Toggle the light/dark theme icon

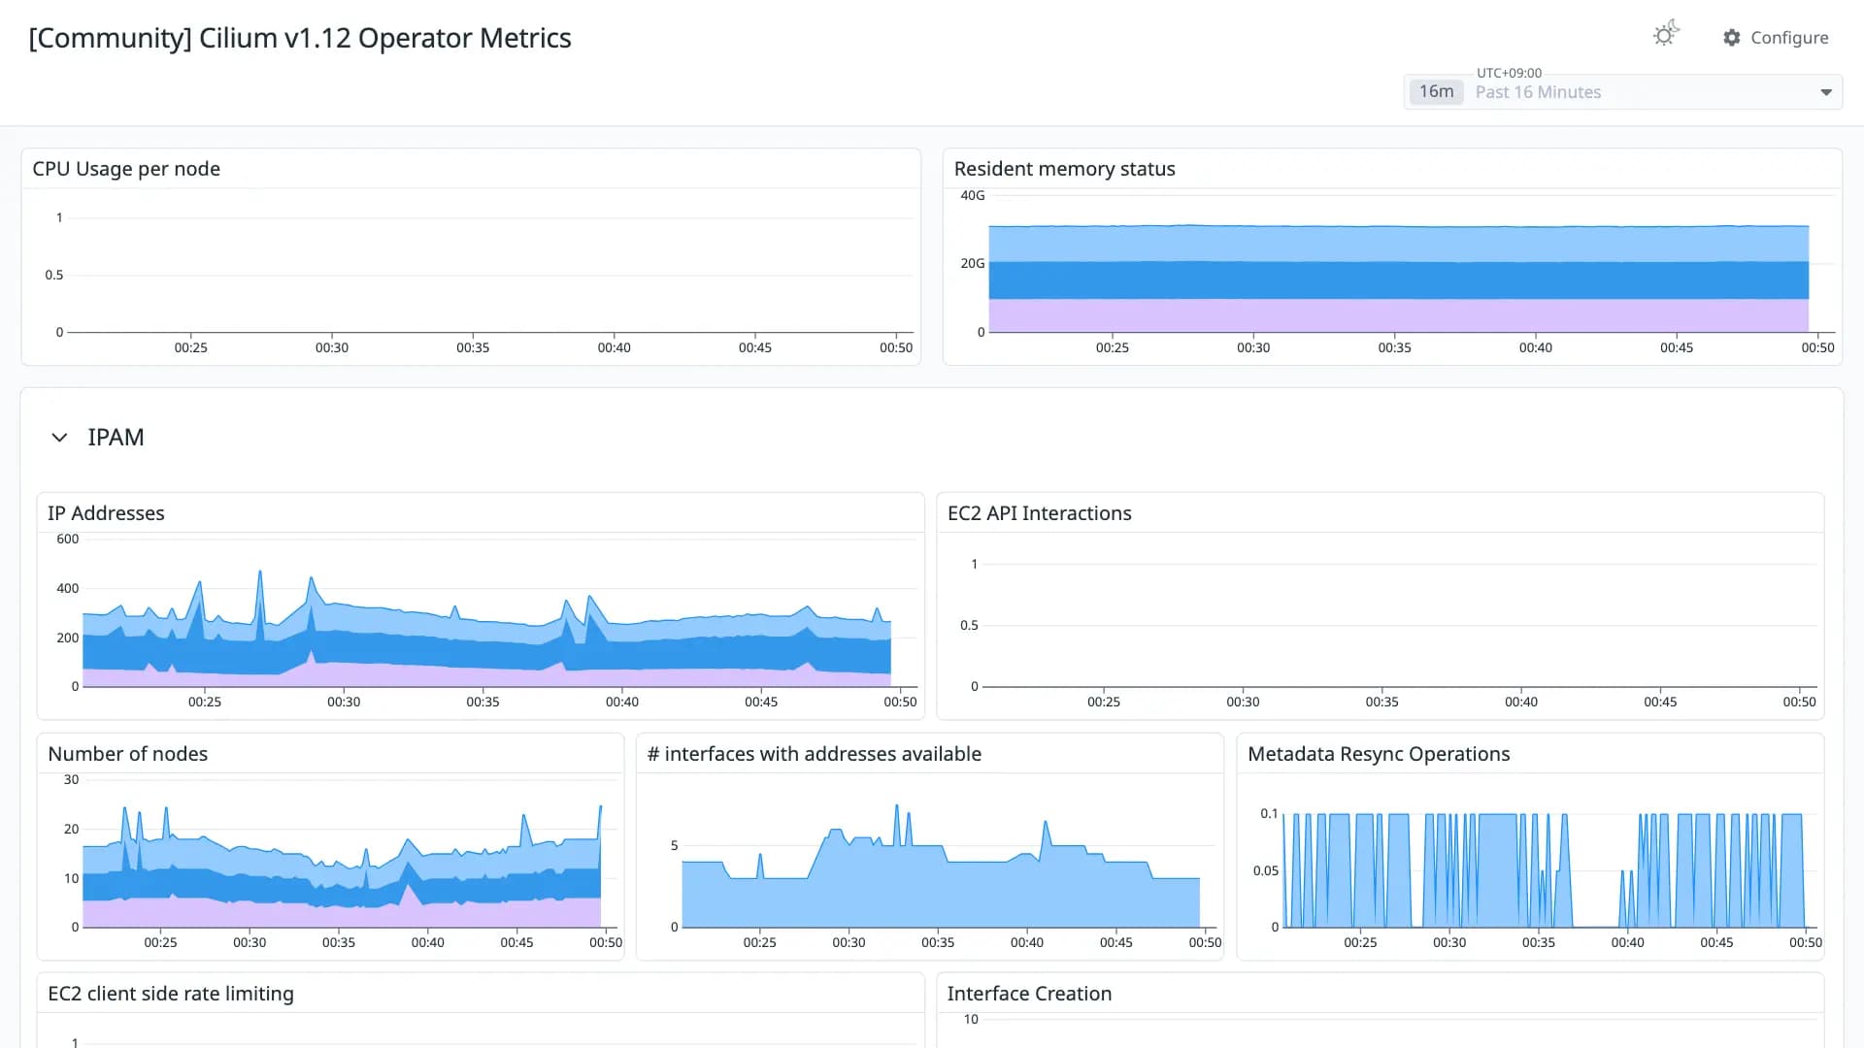pos(1666,35)
